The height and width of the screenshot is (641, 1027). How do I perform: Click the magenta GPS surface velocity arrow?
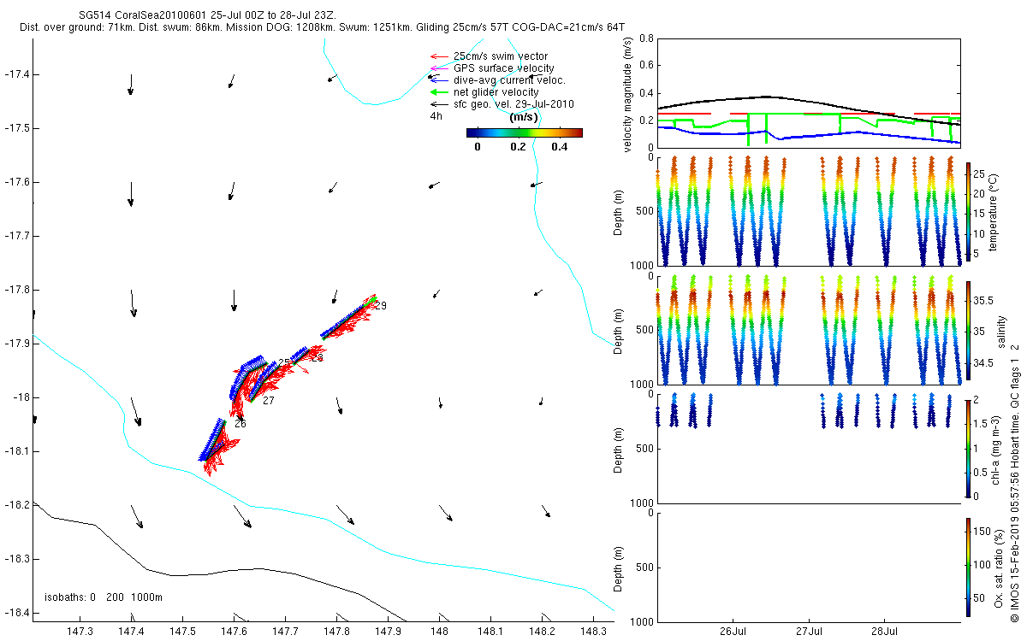point(438,68)
